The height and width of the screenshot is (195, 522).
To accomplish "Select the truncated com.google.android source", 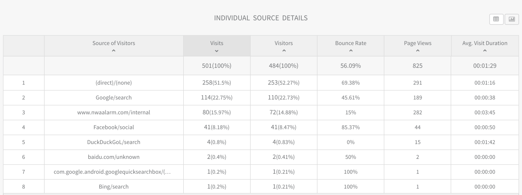I will [112, 172].
